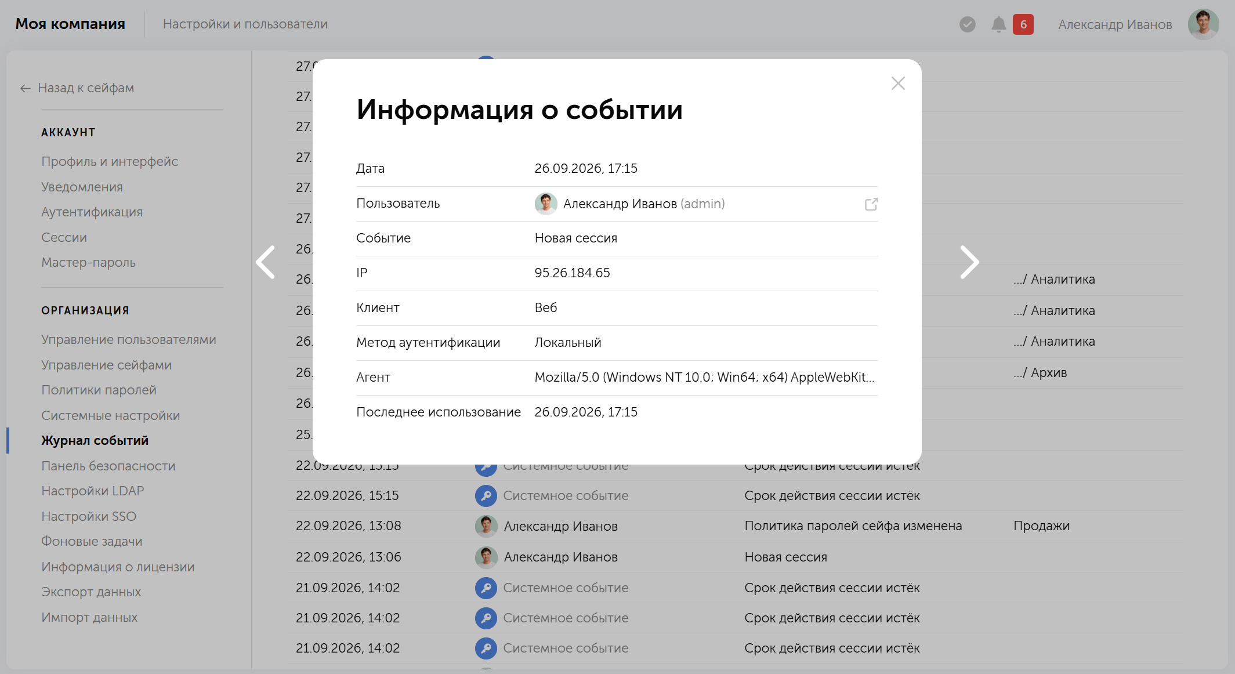
Task: Open Политики паролей
Action: pos(99,390)
